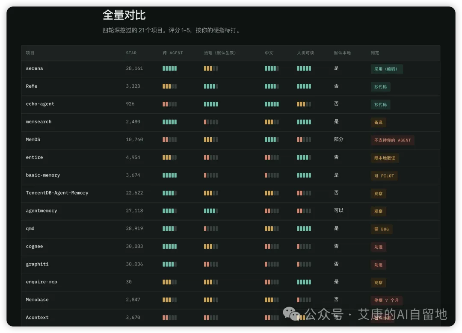Click the 观察 badge in enquire-mcp row
Screen dimensions: 462x333
click(378, 283)
